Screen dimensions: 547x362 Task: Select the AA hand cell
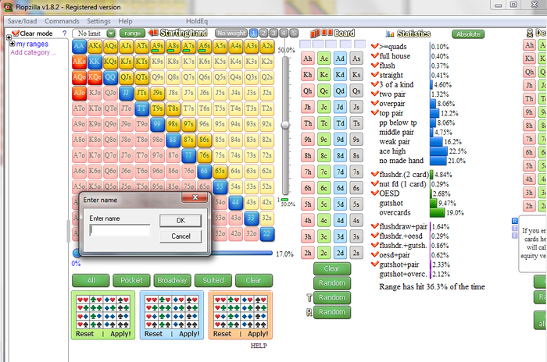79,46
